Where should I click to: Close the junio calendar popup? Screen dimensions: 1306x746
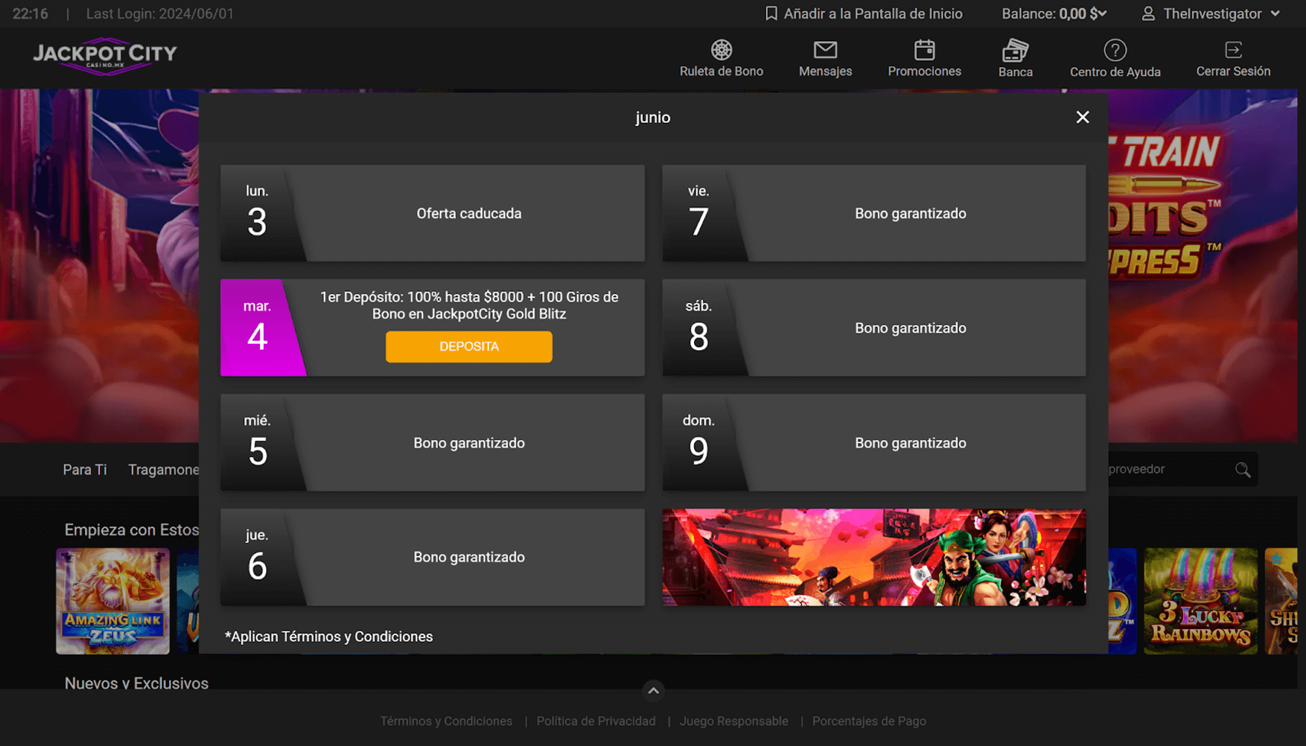pos(1082,117)
